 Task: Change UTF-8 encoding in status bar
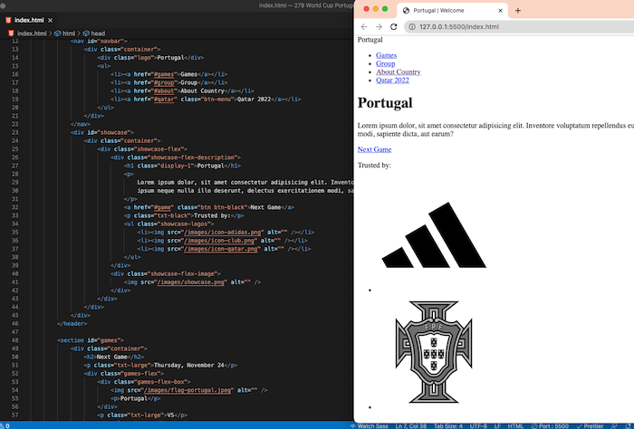pyautogui.click(x=478, y=425)
